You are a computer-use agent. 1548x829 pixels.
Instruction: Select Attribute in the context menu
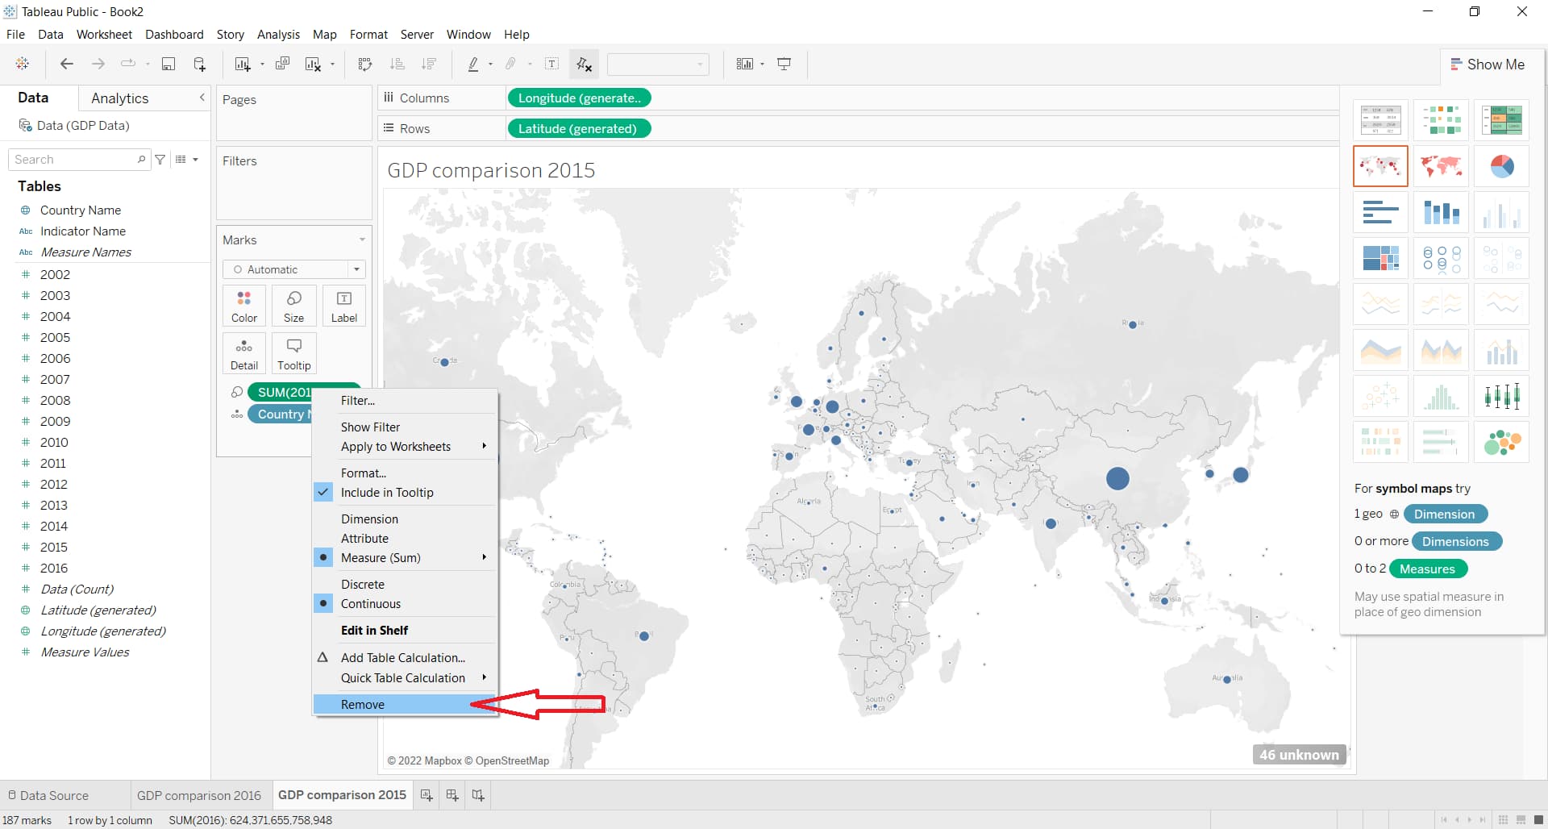click(x=364, y=538)
